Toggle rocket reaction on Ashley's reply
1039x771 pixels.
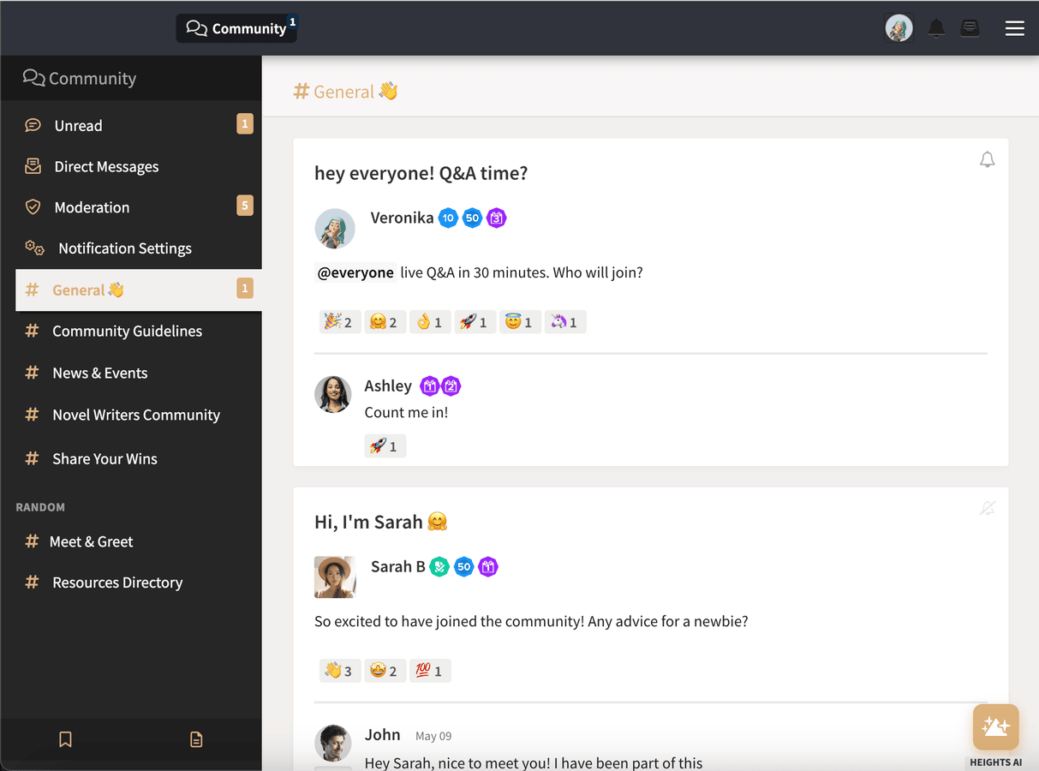(385, 446)
